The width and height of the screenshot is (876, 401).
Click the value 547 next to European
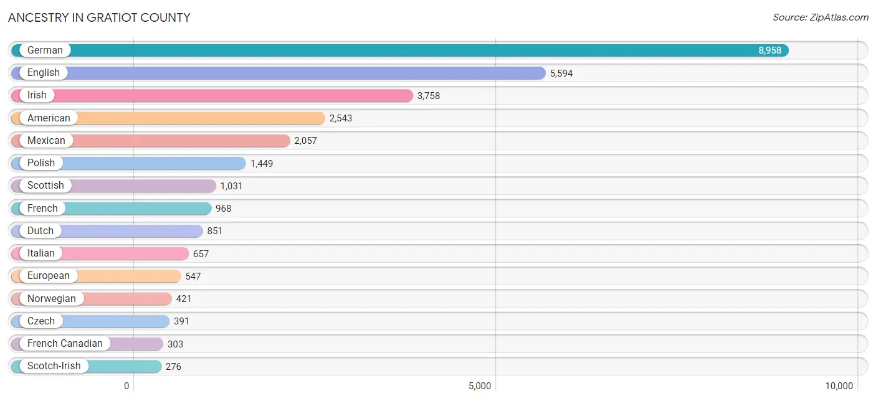(193, 276)
